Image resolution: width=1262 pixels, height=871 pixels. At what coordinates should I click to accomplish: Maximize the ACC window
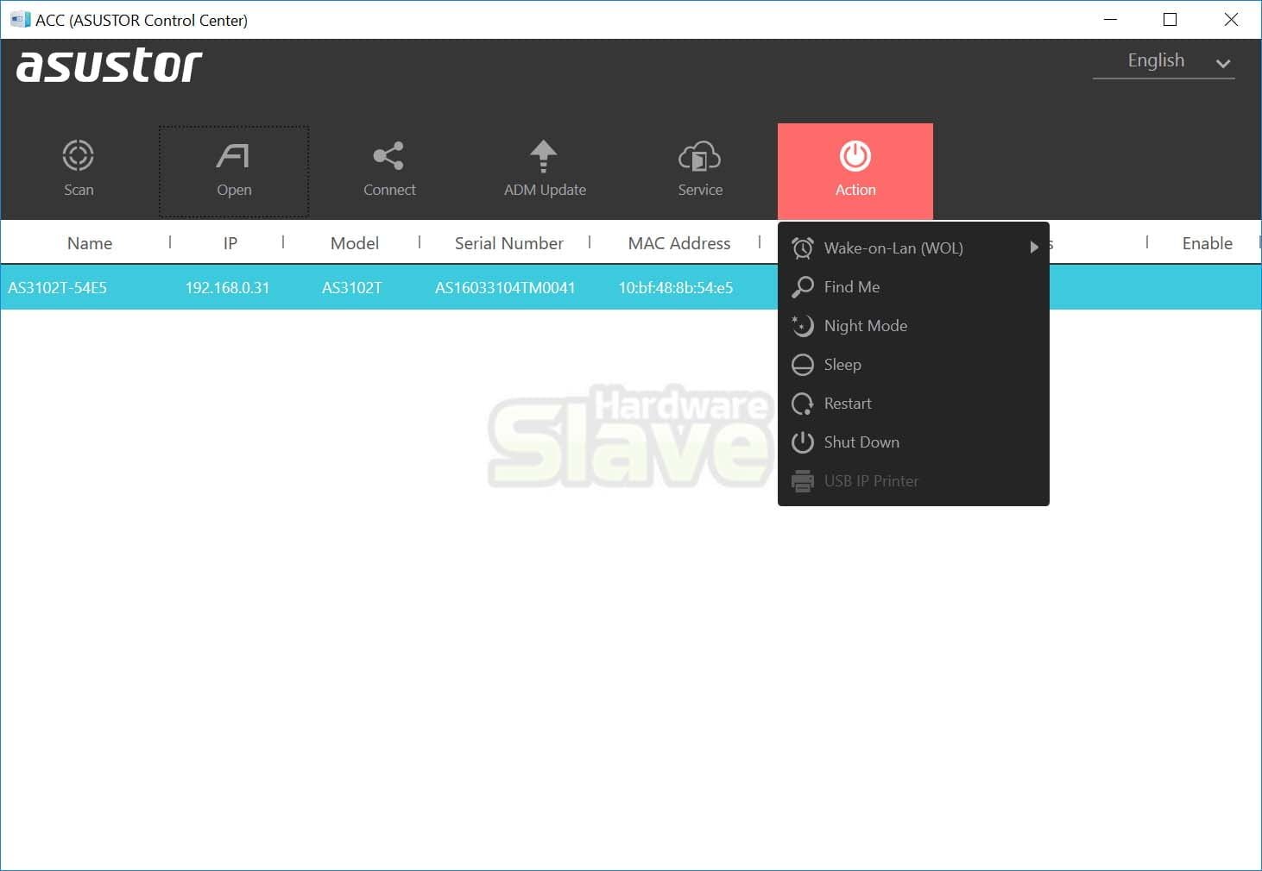pos(1171,19)
